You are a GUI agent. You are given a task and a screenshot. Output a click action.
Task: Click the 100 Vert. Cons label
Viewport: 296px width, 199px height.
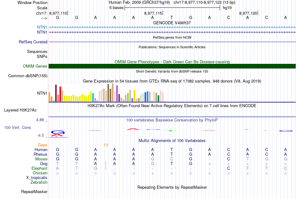[x=17, y=127]
